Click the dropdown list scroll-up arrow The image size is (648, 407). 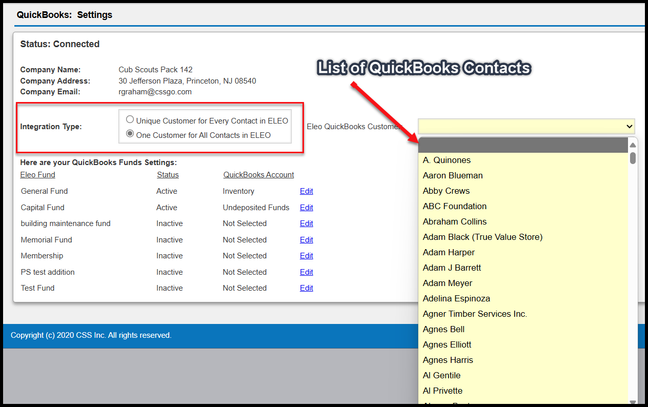633,145
